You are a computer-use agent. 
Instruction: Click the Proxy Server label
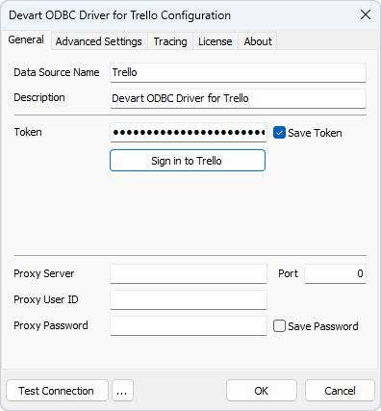pyautogui.click(x=44, y=273)
